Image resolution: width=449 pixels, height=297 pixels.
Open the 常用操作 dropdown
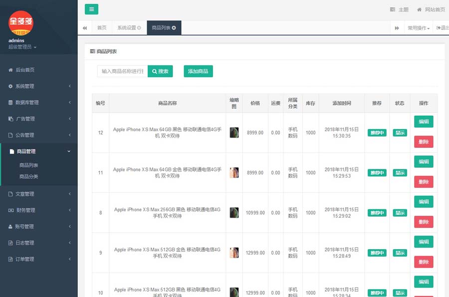point(418,28)
